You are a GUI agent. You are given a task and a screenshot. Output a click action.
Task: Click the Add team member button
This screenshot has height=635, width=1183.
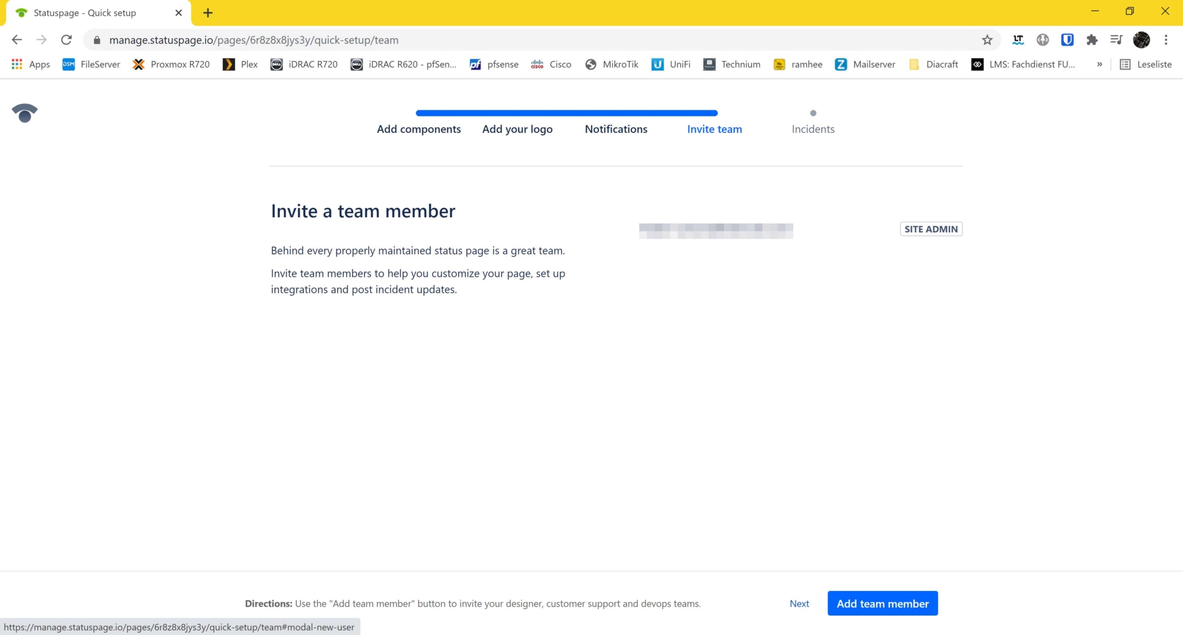882,603
